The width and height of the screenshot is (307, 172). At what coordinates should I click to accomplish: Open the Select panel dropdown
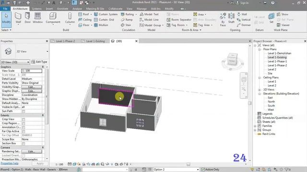coord(6,30)
